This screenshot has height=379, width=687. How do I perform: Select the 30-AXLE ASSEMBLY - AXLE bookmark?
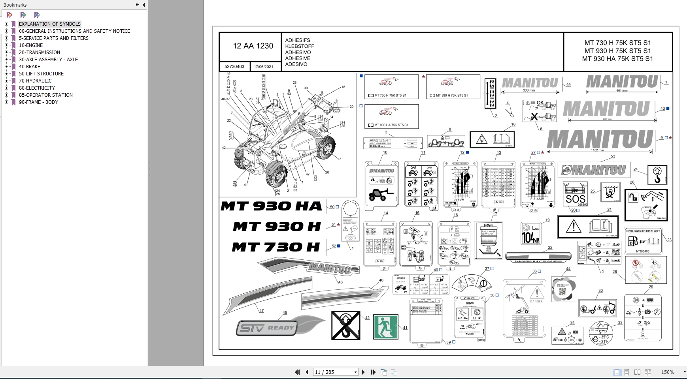(48, 59)
